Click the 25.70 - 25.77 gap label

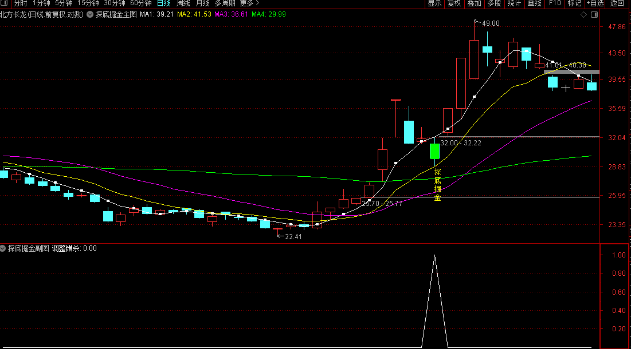coord(382,204)
